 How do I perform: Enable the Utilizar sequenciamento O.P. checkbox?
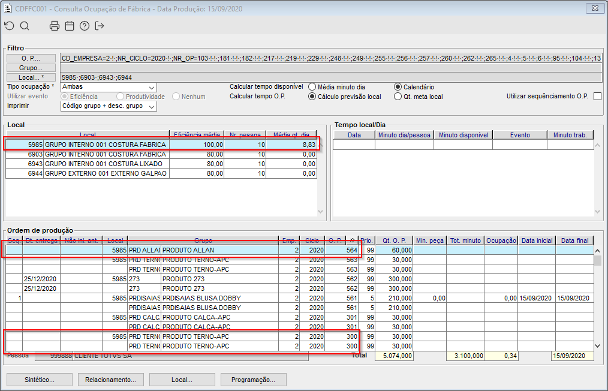point(597,97)
